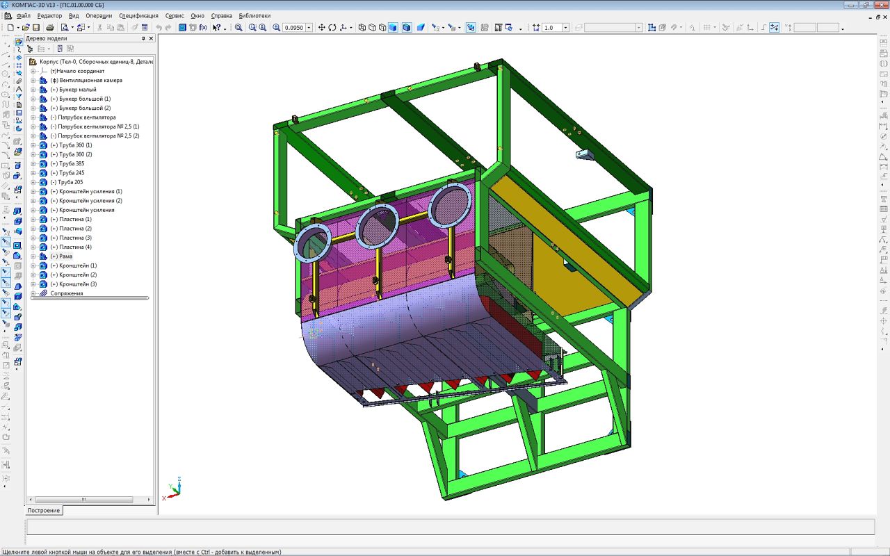Click the Variables f(x) icon
Viewport: 890px width, 556px height.
coord(203,28)
